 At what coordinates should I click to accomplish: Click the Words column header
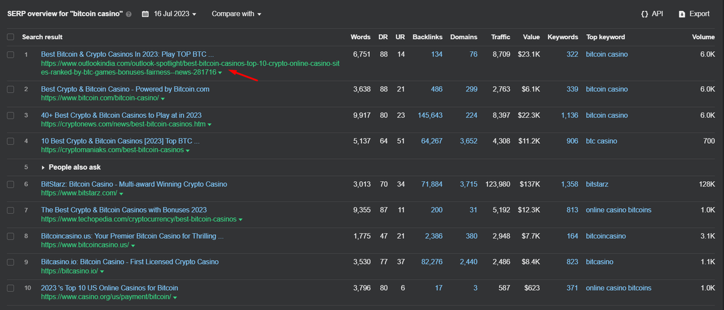[x=361, y=37]
